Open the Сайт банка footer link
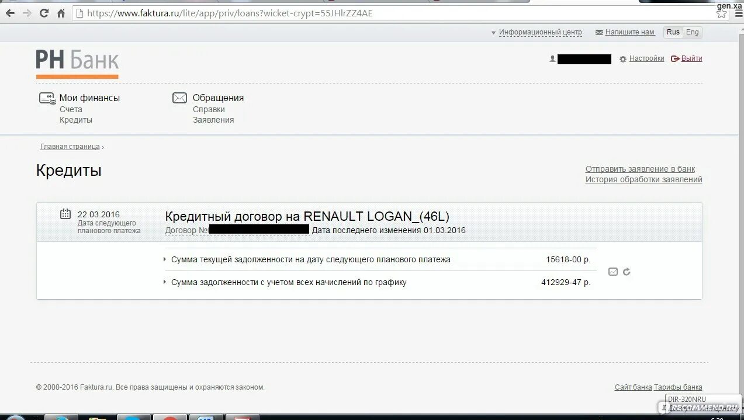 [633, 387]
